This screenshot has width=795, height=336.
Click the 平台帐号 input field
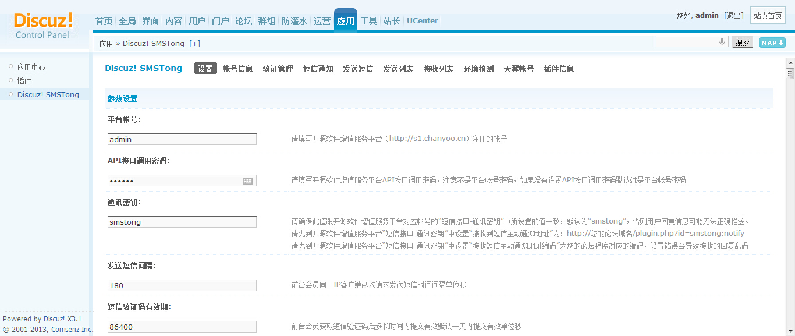coord(182,139)
